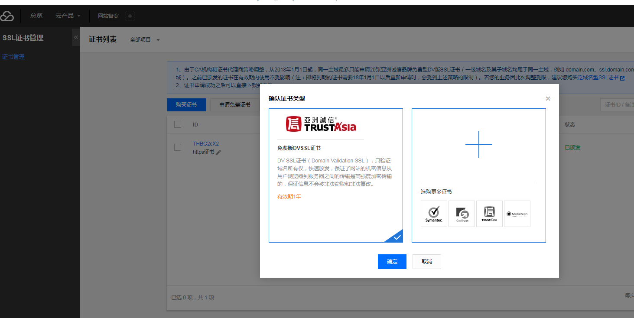The height and width of the screenshot is (318, 634).
Task: Collapse the sidebar with the double chevron
Action: pyautogui.click(x=76, y=37)
